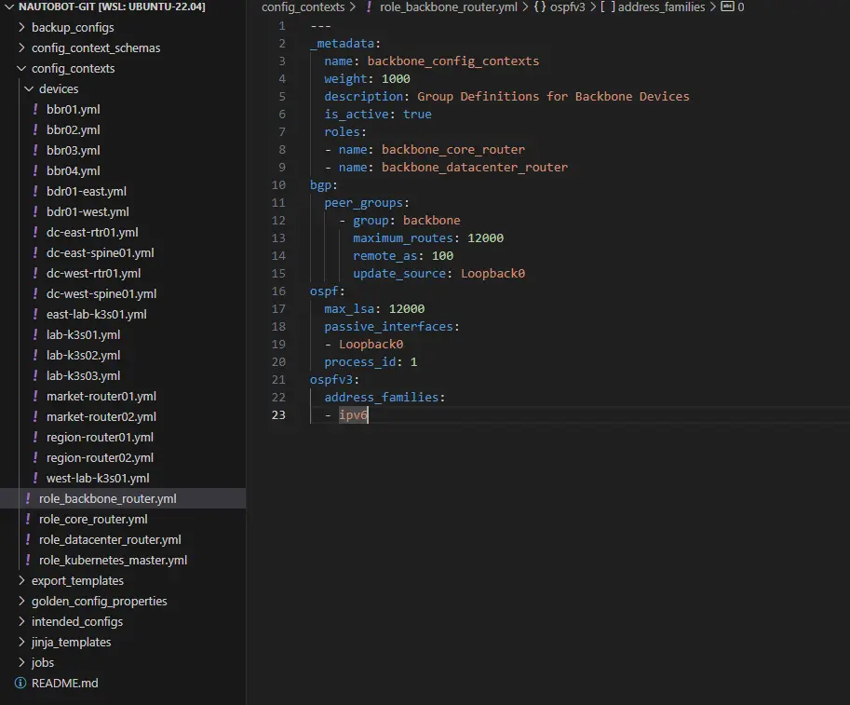Click the config_contexts breadcrumb segment
The height and width of the screenshot is (705, 850).
pos(304,7)
